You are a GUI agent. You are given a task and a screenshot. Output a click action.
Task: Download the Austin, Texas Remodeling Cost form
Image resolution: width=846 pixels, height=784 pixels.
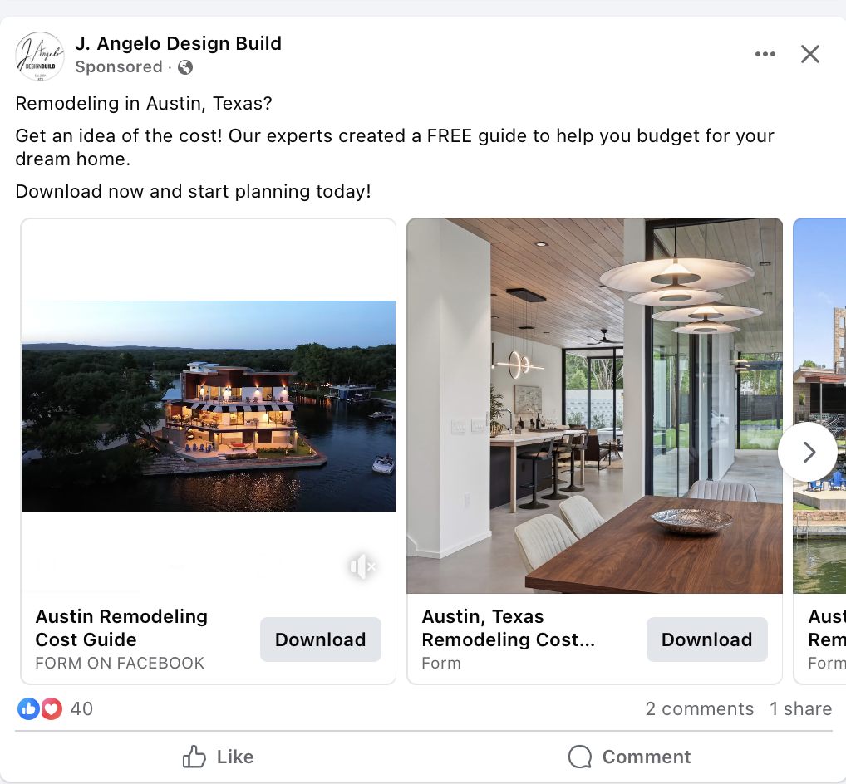click(706, 639)
